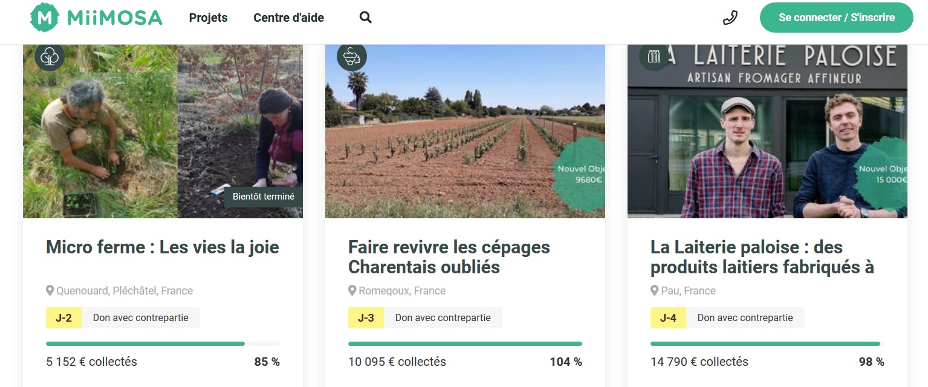The height and width of the screenshot is (387, 928).
Task: Click the grape cluster icon on cépages card
Action: point(351,56)
